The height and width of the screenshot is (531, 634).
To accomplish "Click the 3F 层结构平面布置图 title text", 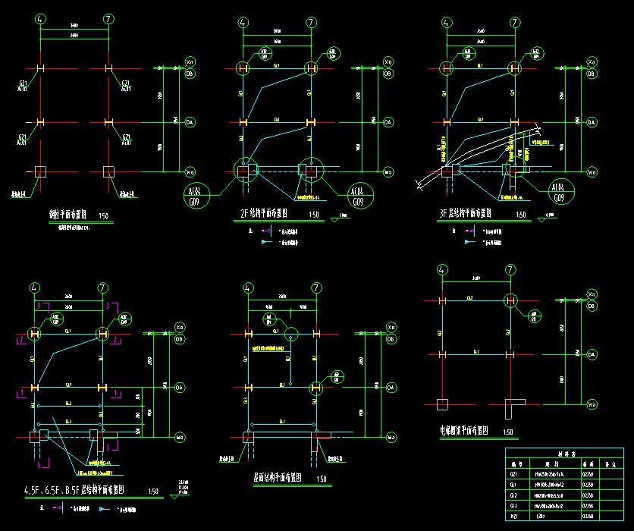I will (472, 215).
